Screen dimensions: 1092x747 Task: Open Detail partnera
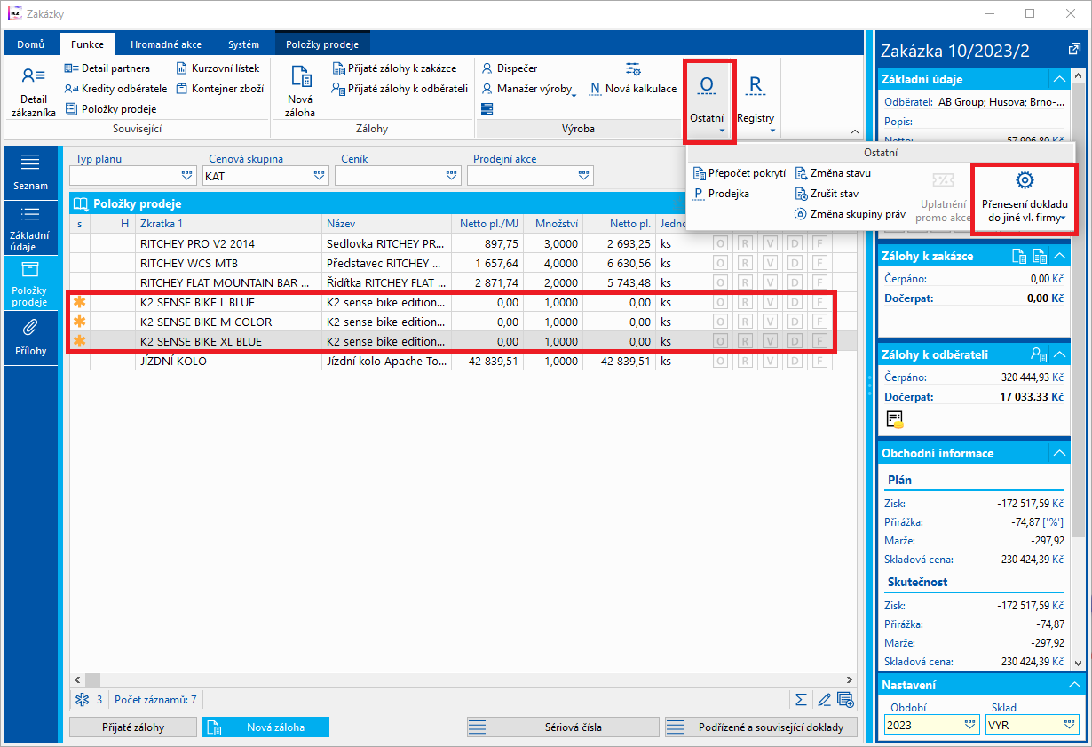[107, 68]
